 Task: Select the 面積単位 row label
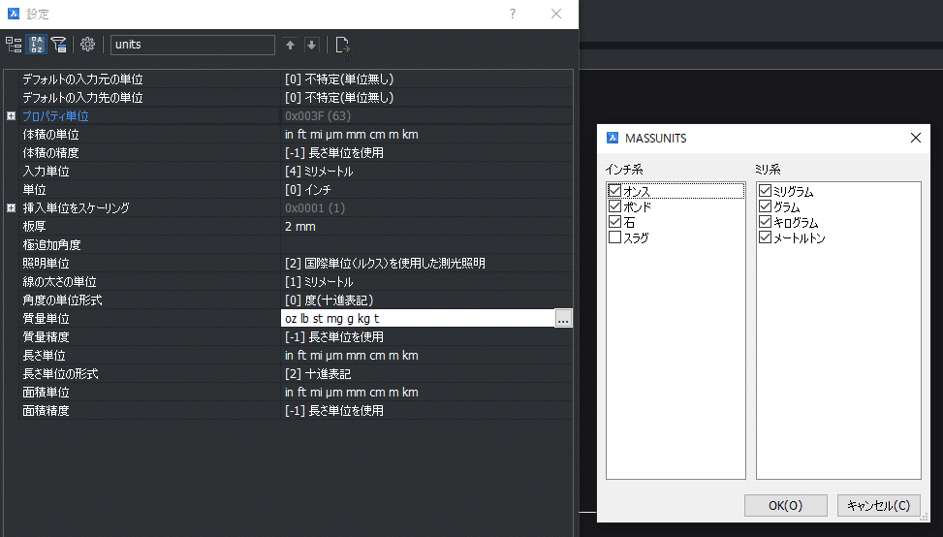(x=44, y=392)
